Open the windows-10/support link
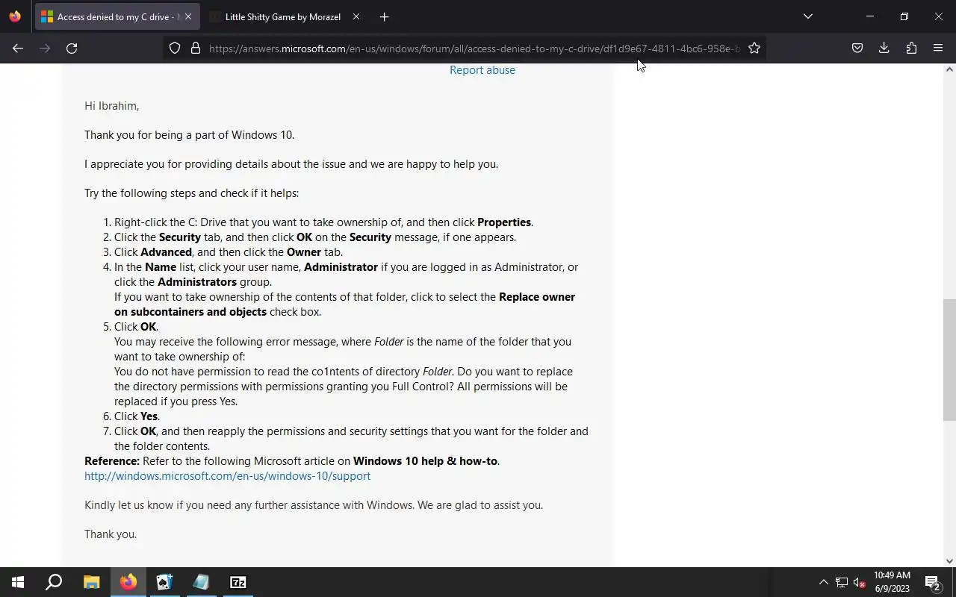This screenshot has height=597, width=956. [x=227, y=476]
